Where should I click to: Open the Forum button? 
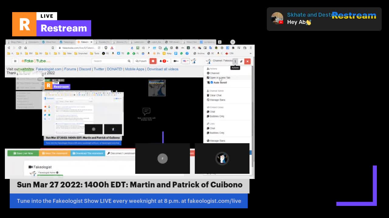tap(141, 61)
